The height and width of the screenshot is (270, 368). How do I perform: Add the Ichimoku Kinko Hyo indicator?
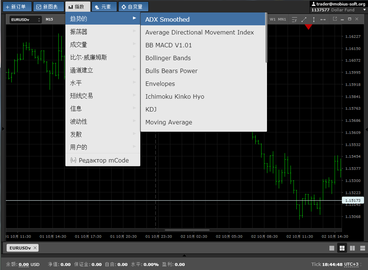[203, 96]
